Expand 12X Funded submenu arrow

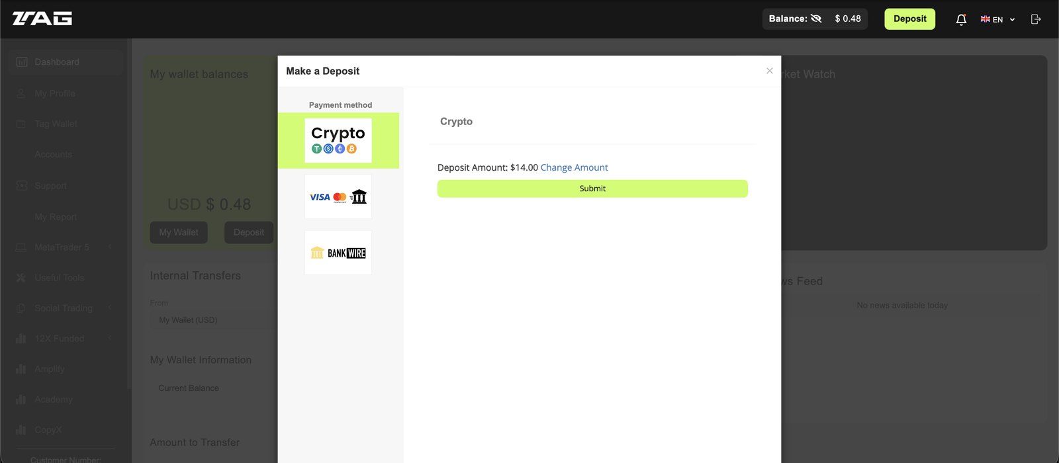point(110,338)
